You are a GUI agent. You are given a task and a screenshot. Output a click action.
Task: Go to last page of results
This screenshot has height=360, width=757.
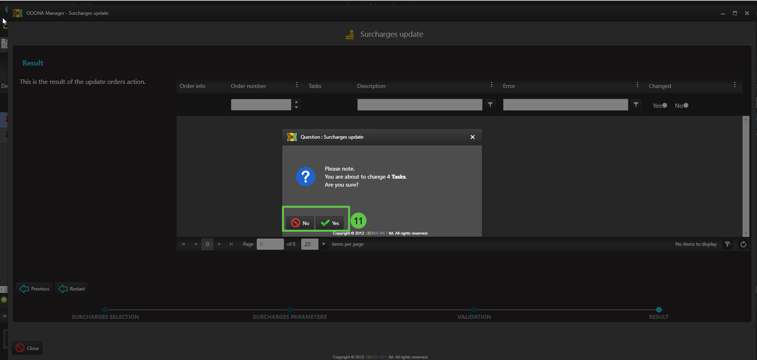[x=231, y=244]
